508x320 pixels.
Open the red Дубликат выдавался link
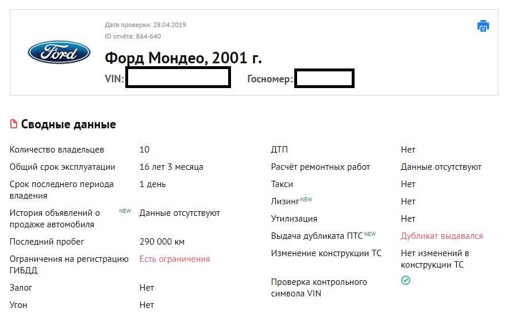[441, 236]
